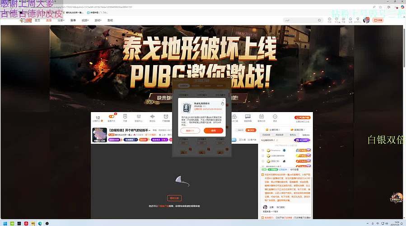Close the gift card popup with X
Image resolution: width=406 pixels, height=226 pixels.
pos(224,100)
